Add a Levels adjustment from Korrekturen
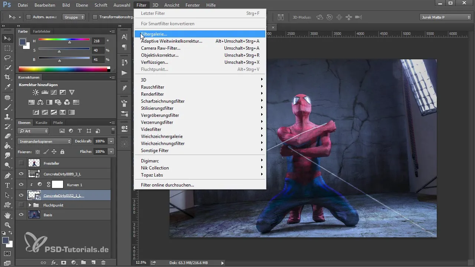Screen dimensions: 475x267 click(45, 92)
